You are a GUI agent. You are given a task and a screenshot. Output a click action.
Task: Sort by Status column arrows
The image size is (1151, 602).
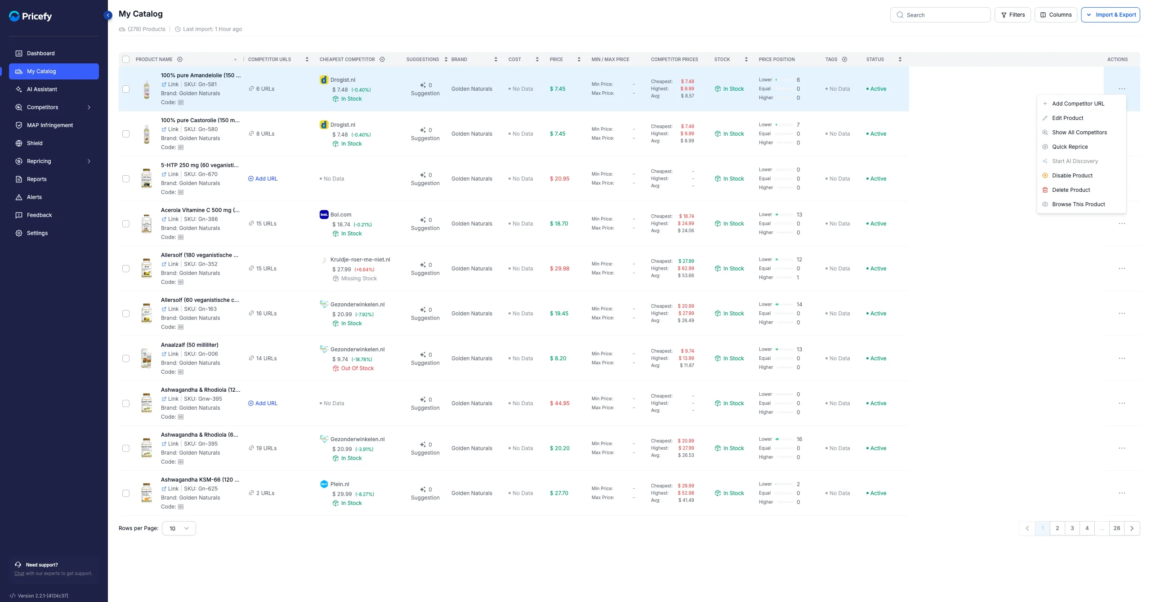click(x=900, y=59)
